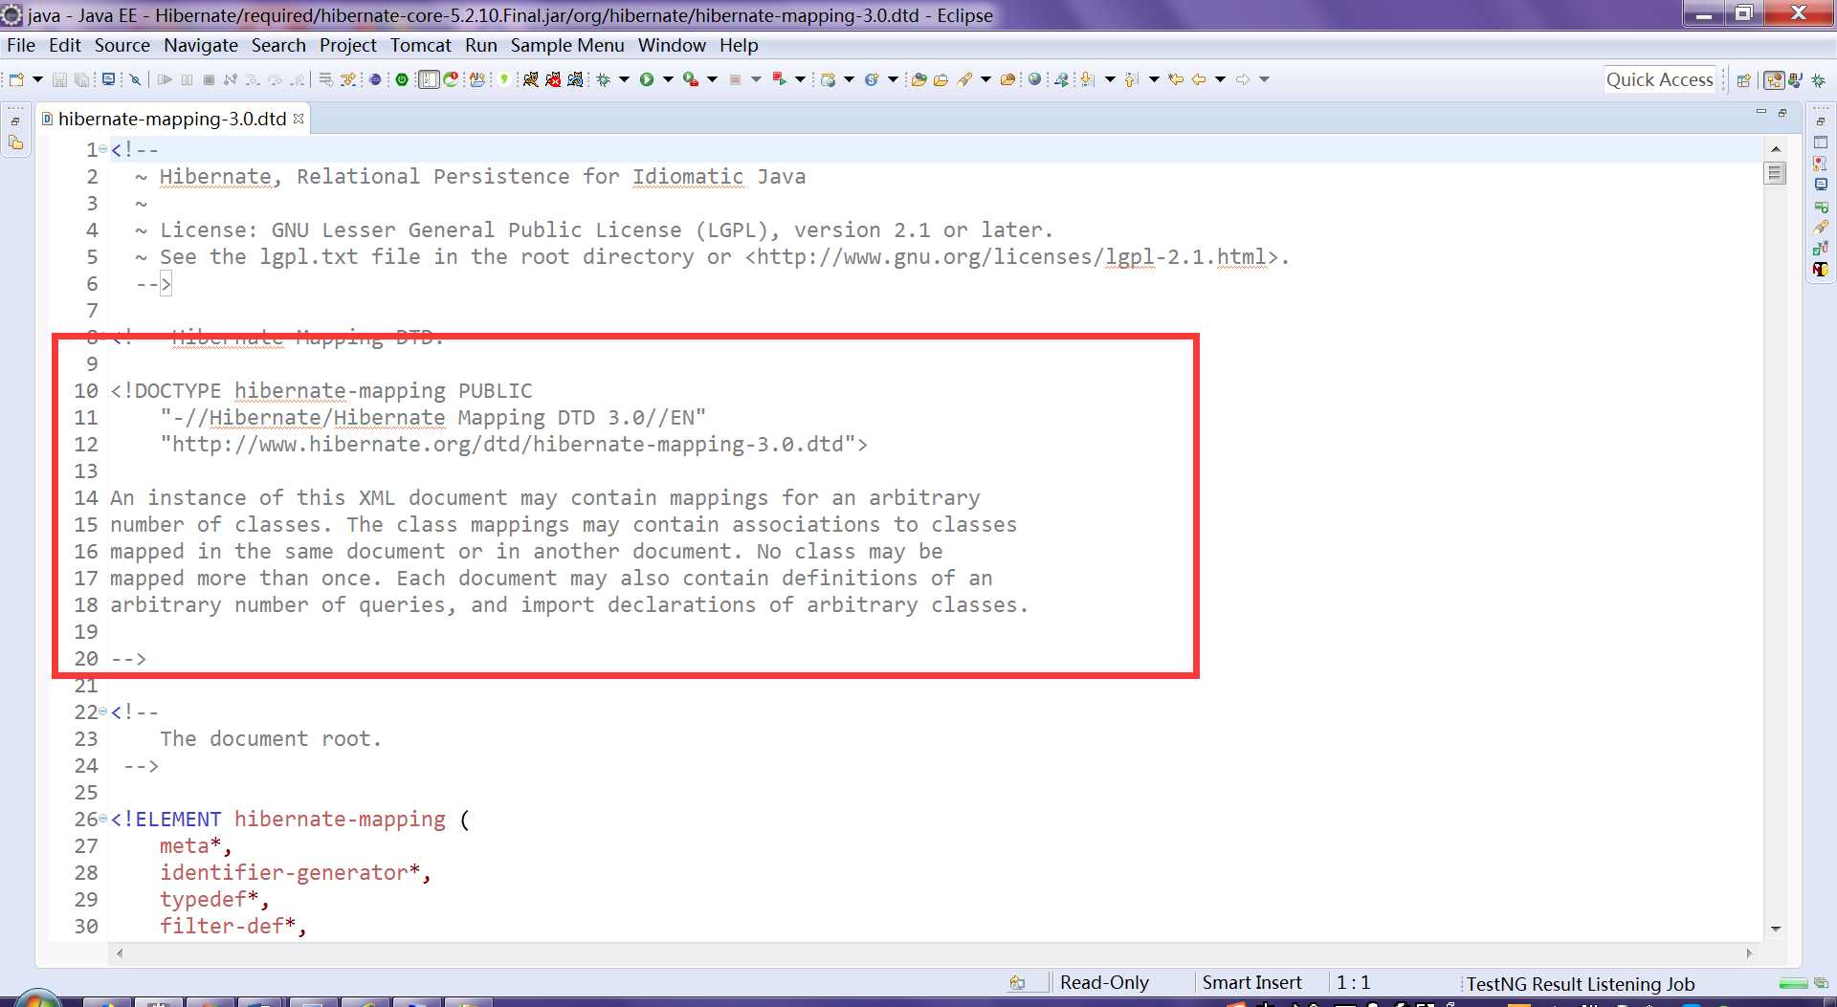
Task: Click the vertical scrollbar down arrow
Action: (x=1776, y=929)
